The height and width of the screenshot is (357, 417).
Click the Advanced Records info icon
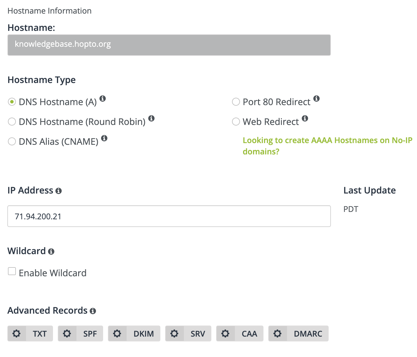tap(93, 311)
